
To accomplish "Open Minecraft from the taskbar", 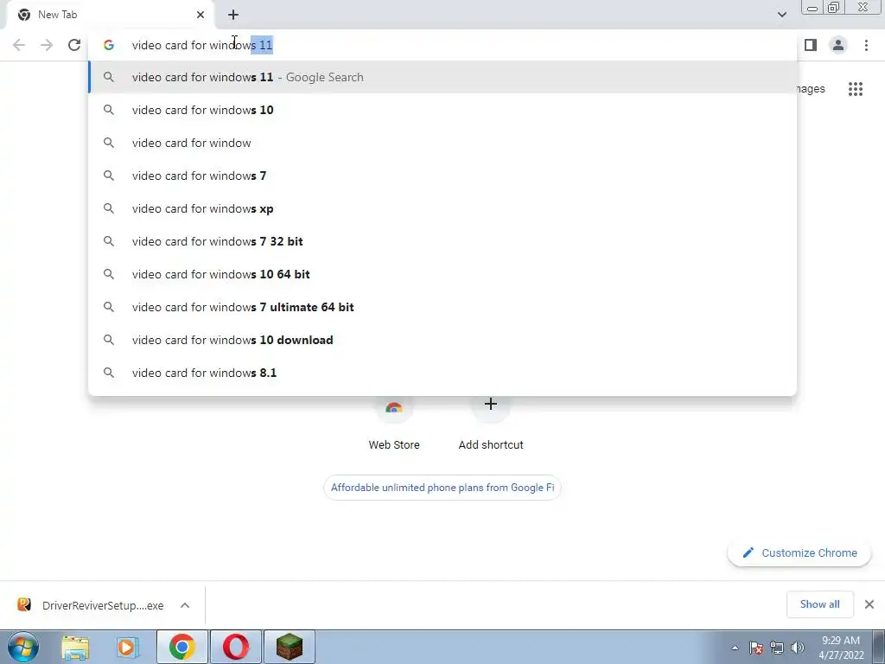I will point(289,647).
